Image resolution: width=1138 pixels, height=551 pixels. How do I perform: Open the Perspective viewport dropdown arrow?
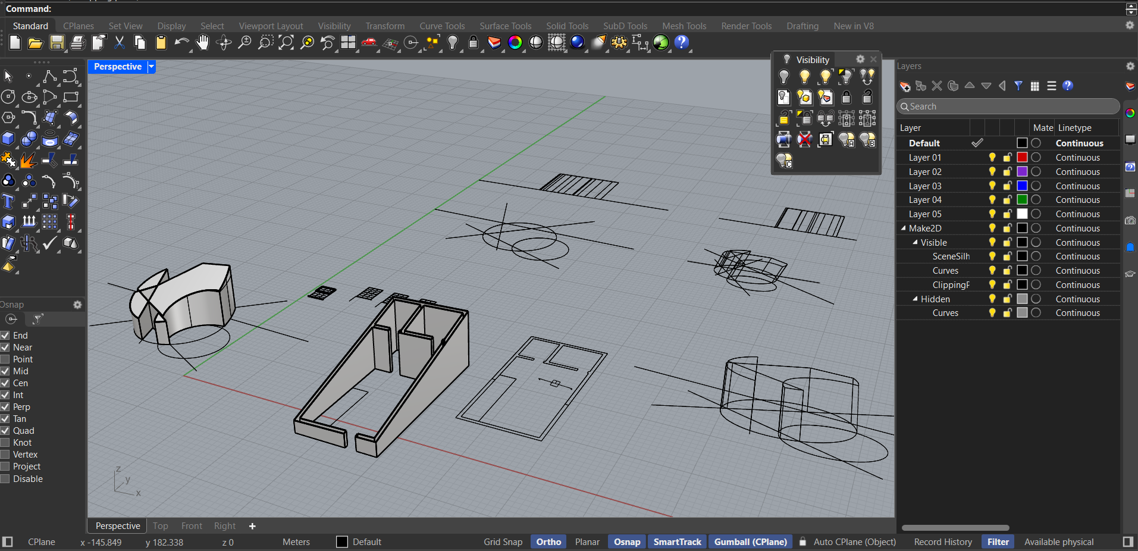click(152, 67)
